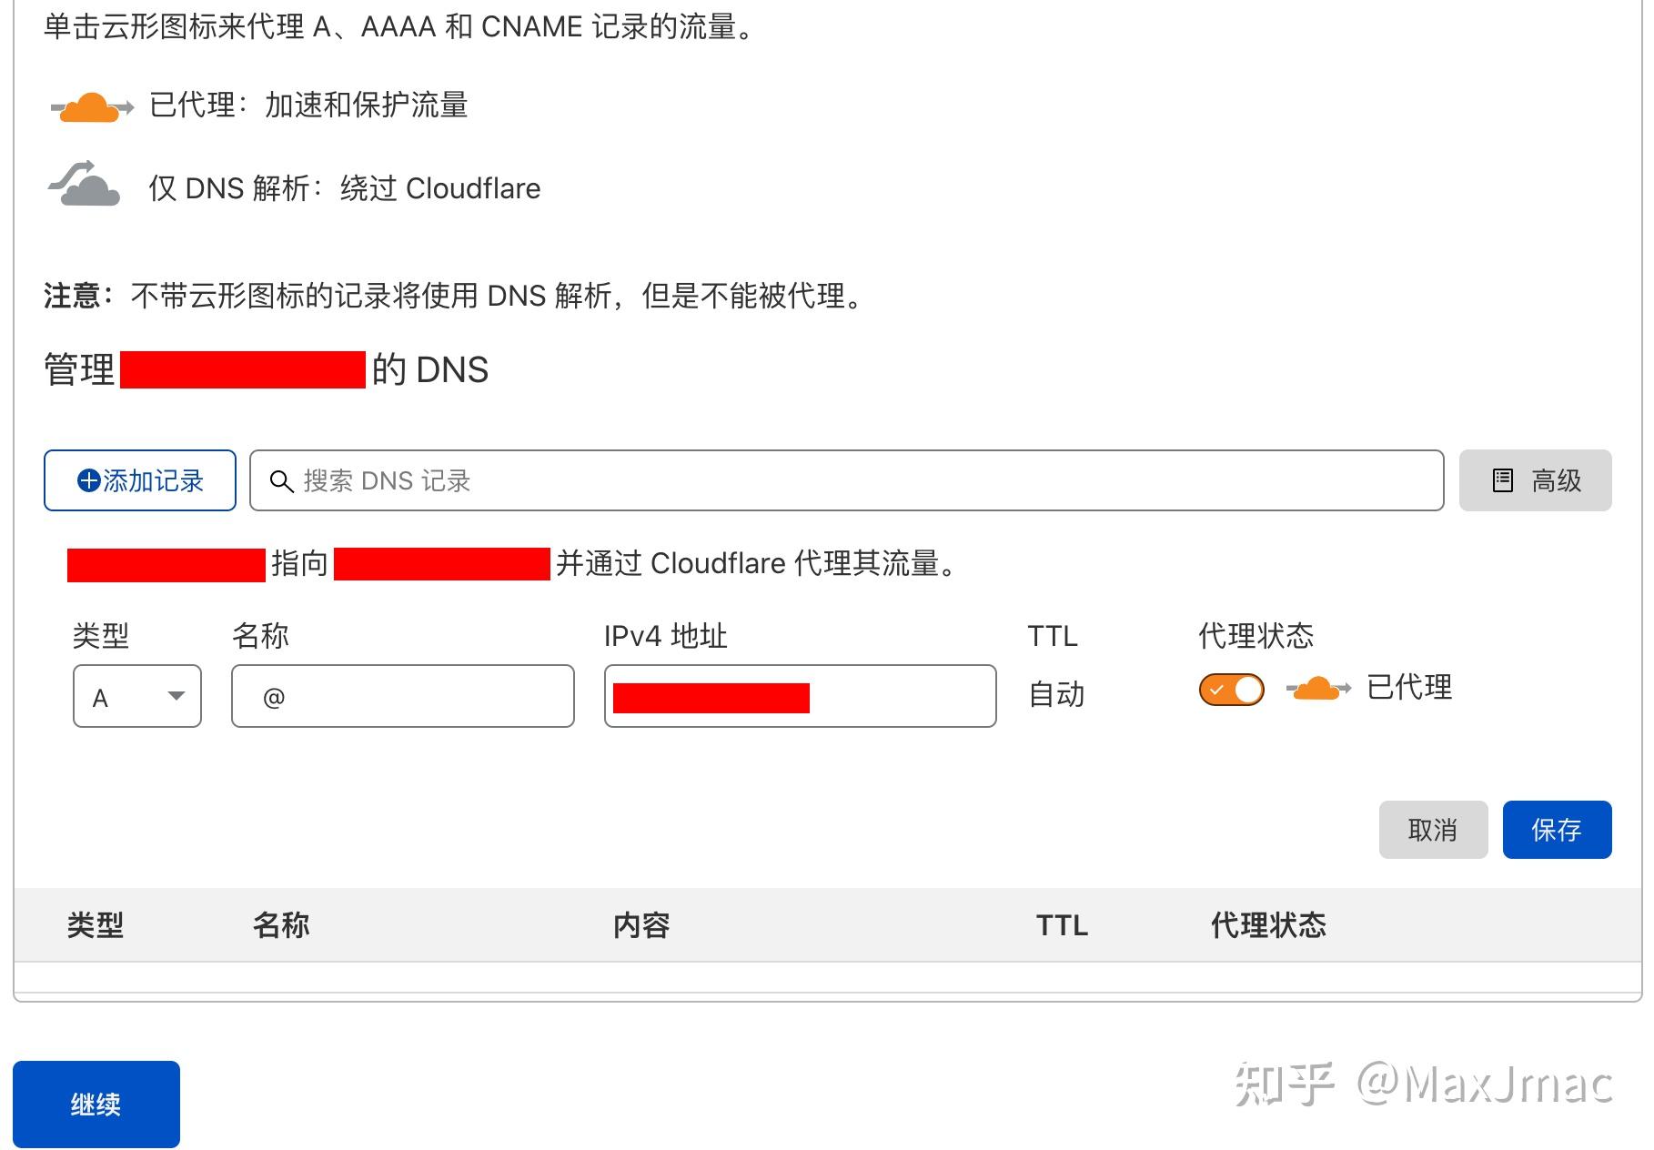Open the 高级 options button
This screenshot has width=1654, height=1150.
coord(1535,480)
